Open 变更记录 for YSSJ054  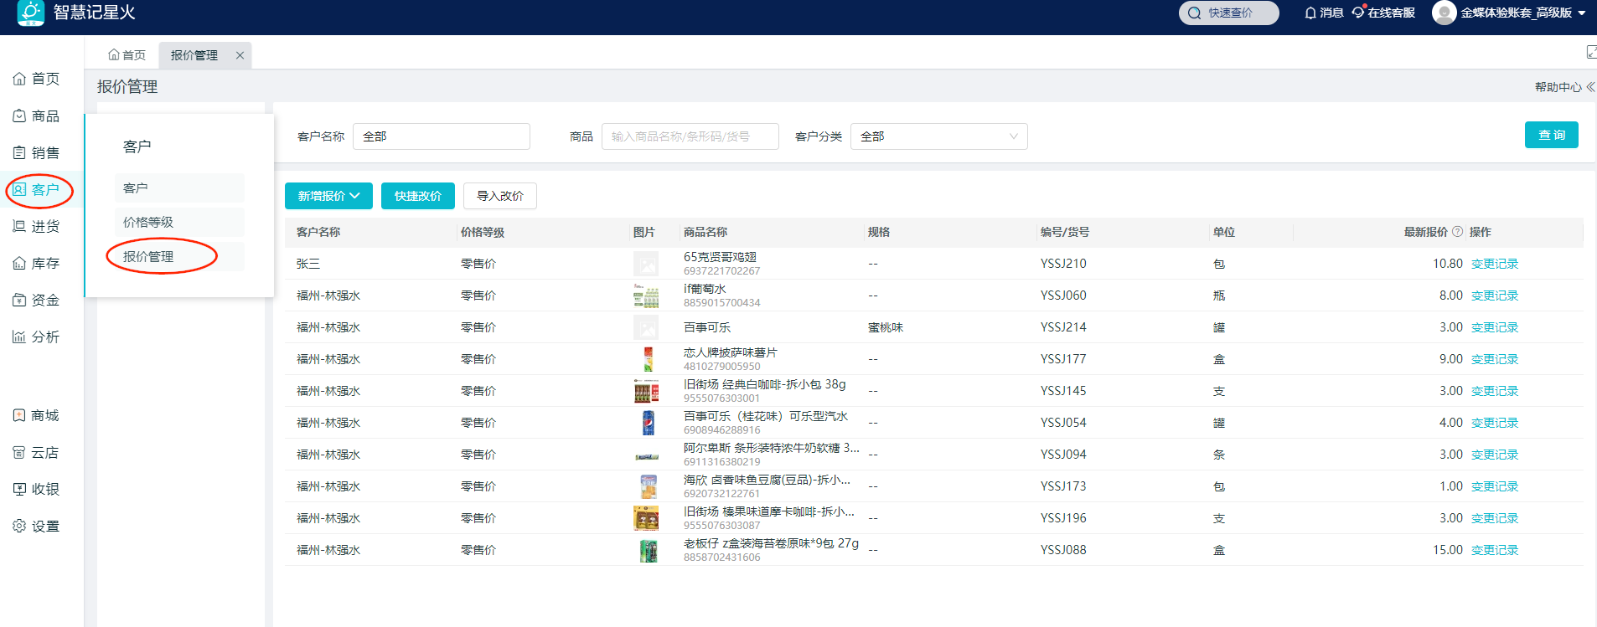(1495, 423)
